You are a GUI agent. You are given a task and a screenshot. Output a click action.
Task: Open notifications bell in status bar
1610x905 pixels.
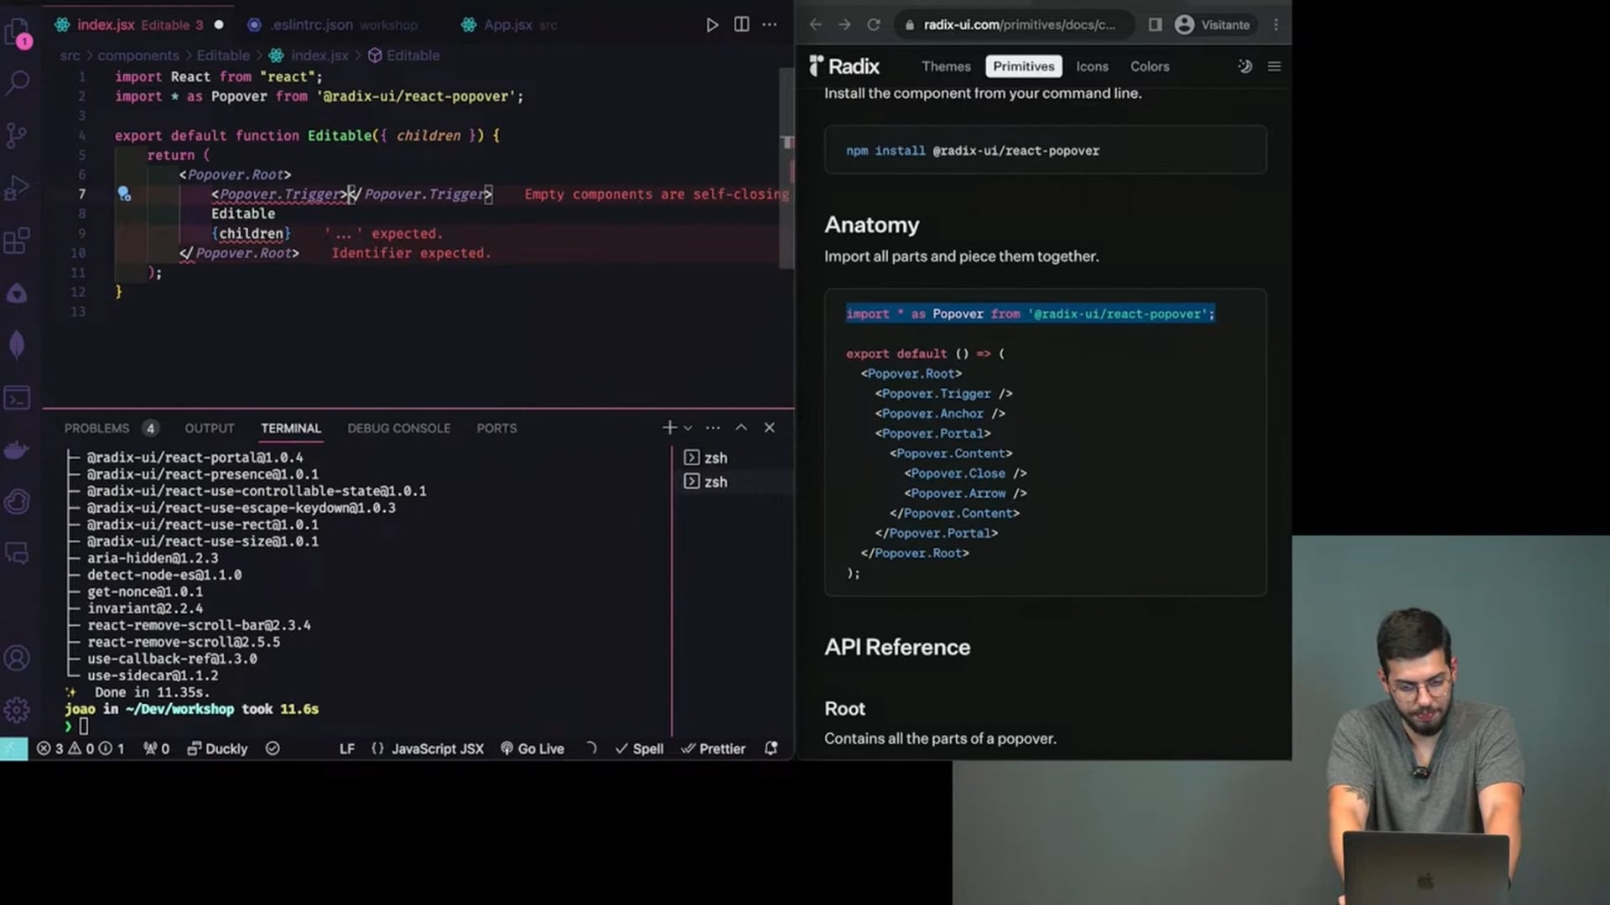(x=771, y=749)
